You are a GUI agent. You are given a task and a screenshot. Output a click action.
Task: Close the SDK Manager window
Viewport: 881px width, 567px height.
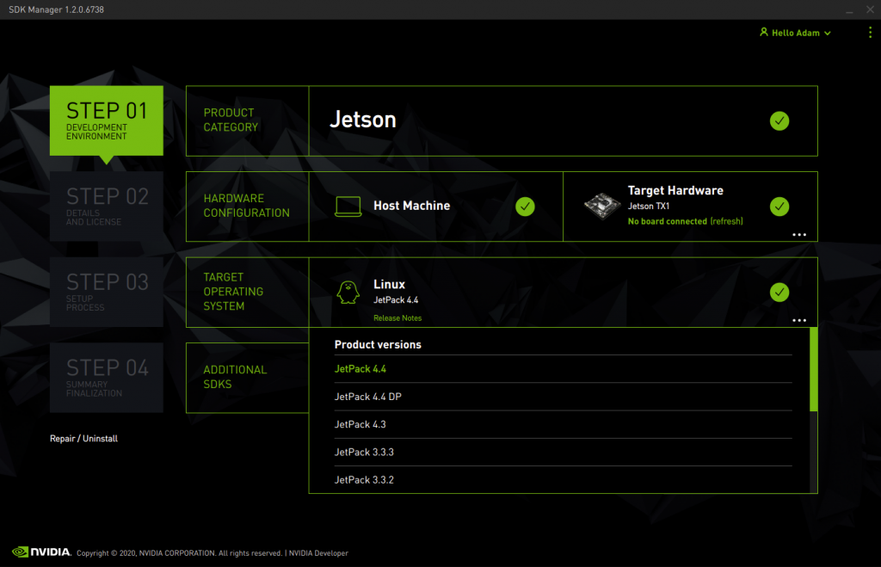point(870,9)
